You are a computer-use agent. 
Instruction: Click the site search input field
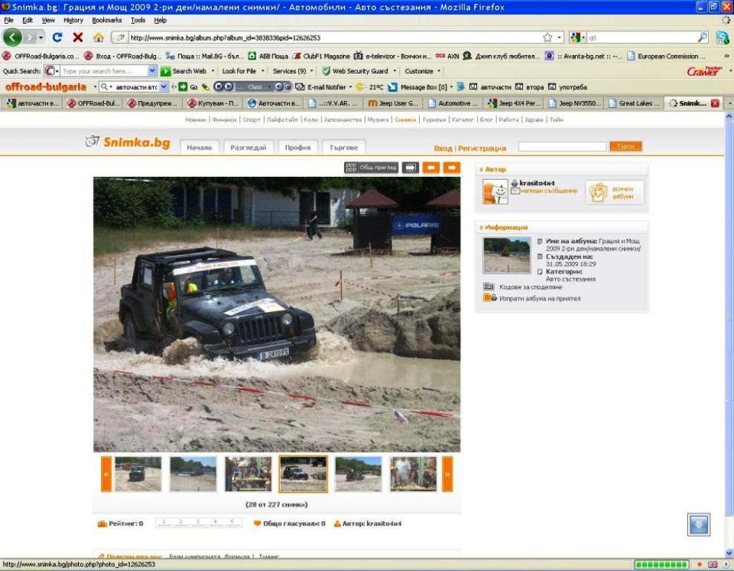pos(562,146)
